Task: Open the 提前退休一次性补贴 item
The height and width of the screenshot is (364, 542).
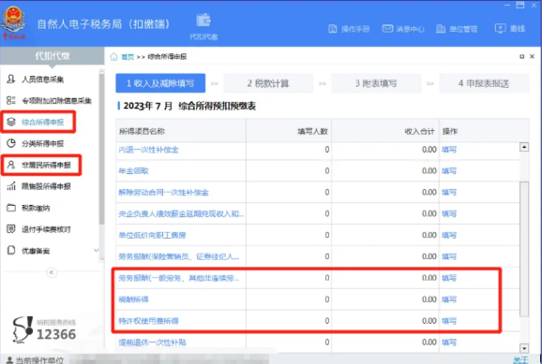Action: [x=152, y=342]
